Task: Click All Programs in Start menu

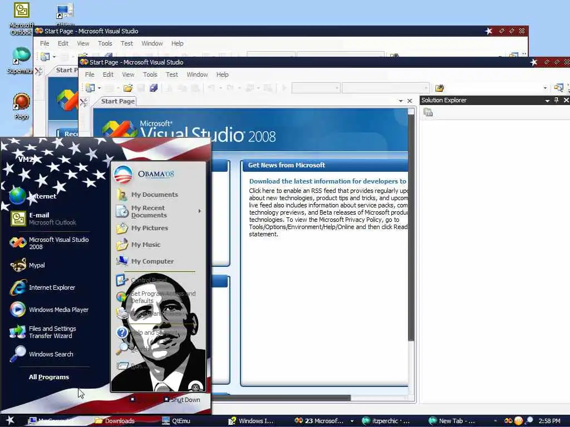Action: (49, 377)
